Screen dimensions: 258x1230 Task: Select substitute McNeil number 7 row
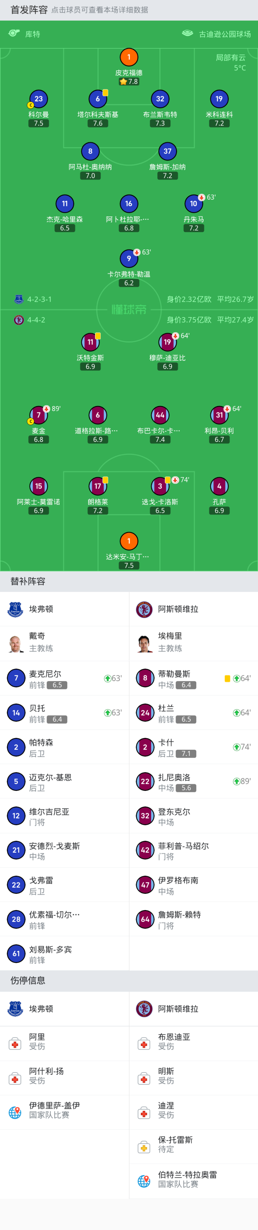(64, 678)
